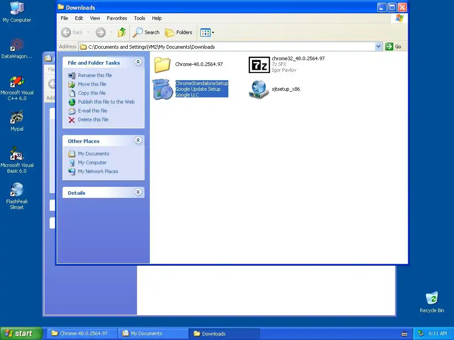Click the Views toolbar icon
Viewport: 454px width, 340px height.
coord(205,33)
